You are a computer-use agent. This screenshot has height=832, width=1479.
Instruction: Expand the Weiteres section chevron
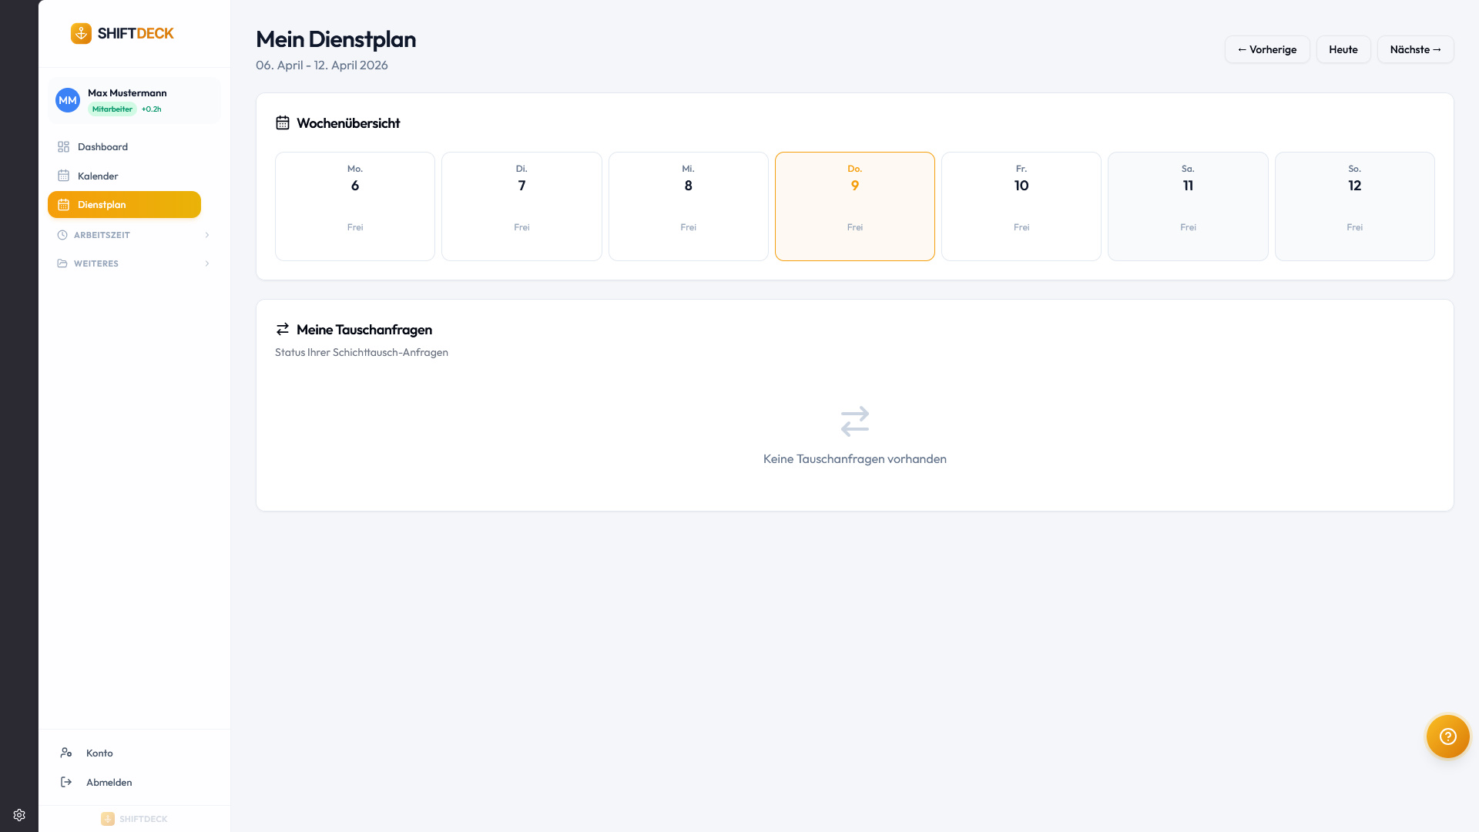207,263
